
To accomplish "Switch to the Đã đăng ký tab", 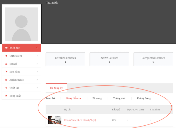I will pyautogui.click(x=56, y=88).
